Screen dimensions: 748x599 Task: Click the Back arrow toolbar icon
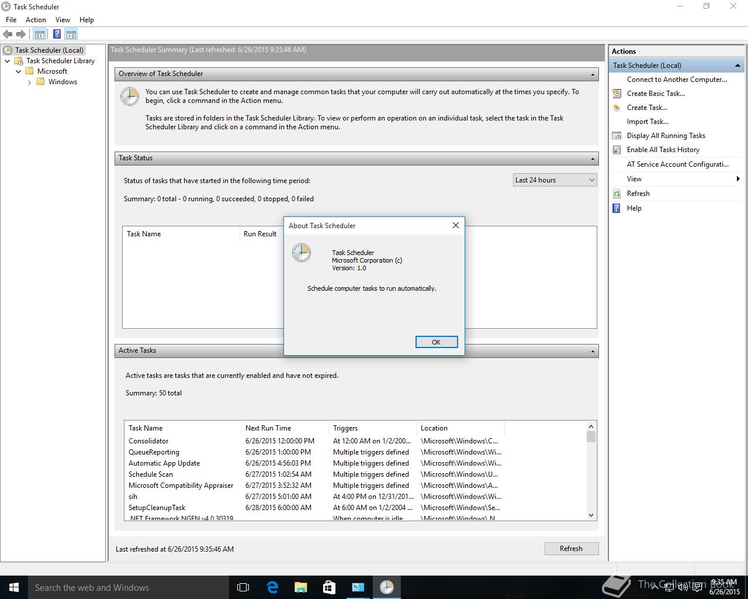pos(8,35)
